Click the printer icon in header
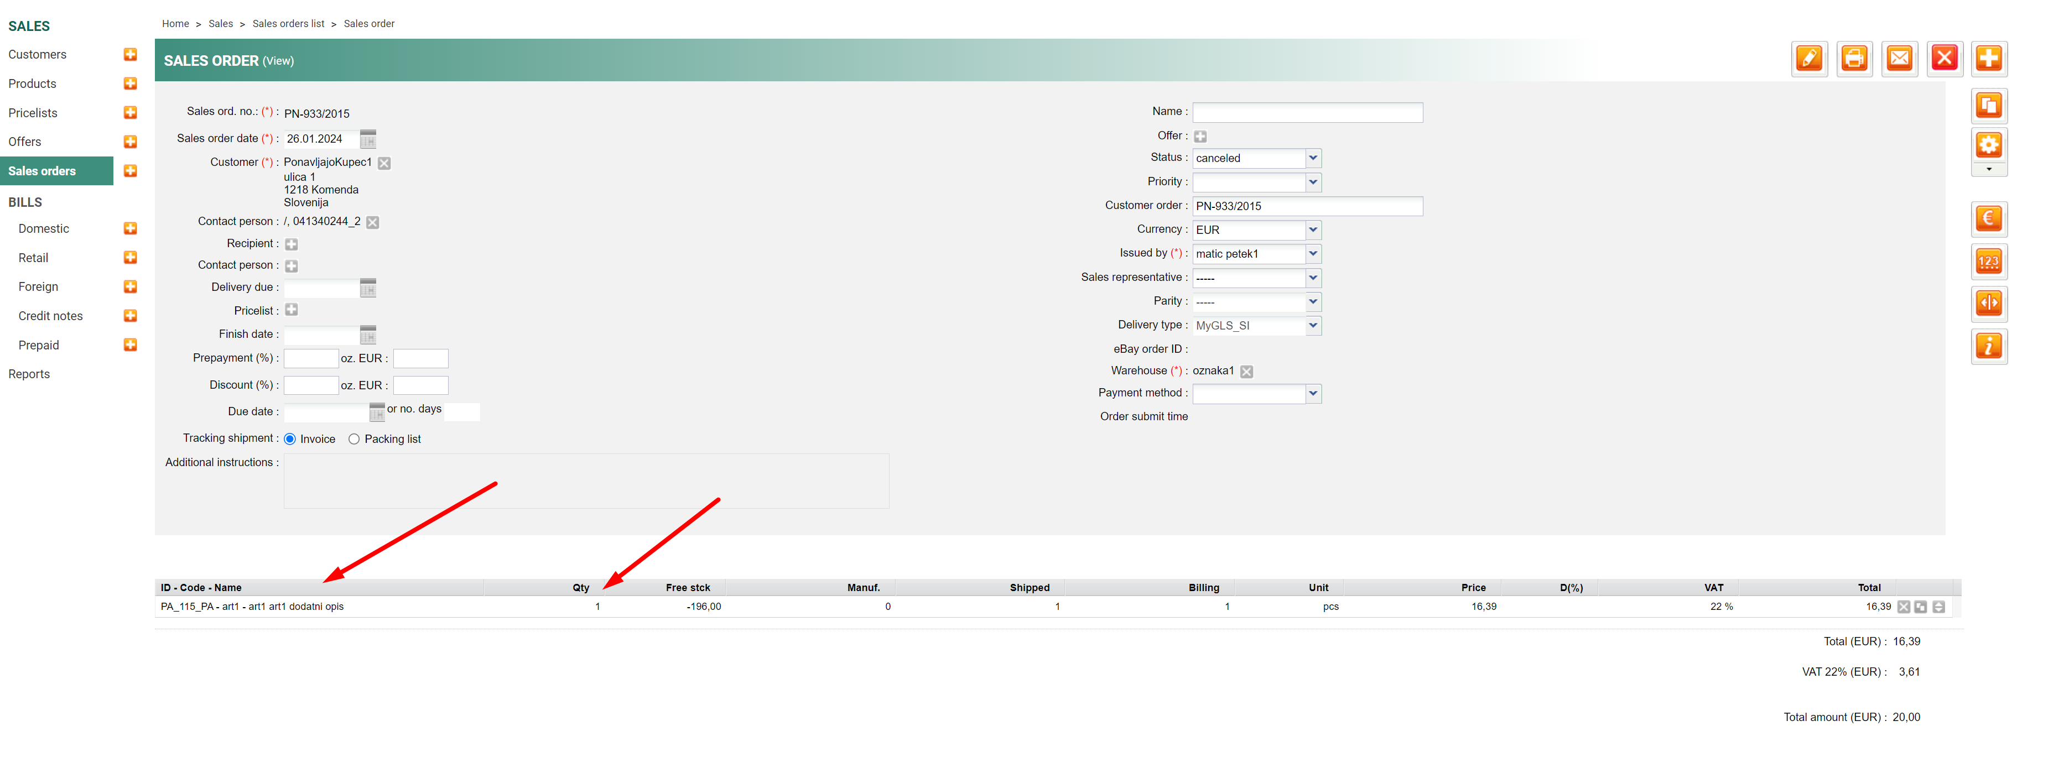 click(x=1854, y=59)
